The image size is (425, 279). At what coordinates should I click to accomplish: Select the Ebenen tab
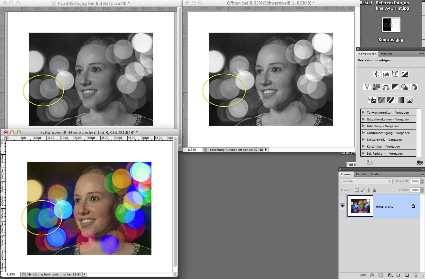point(346,174)
